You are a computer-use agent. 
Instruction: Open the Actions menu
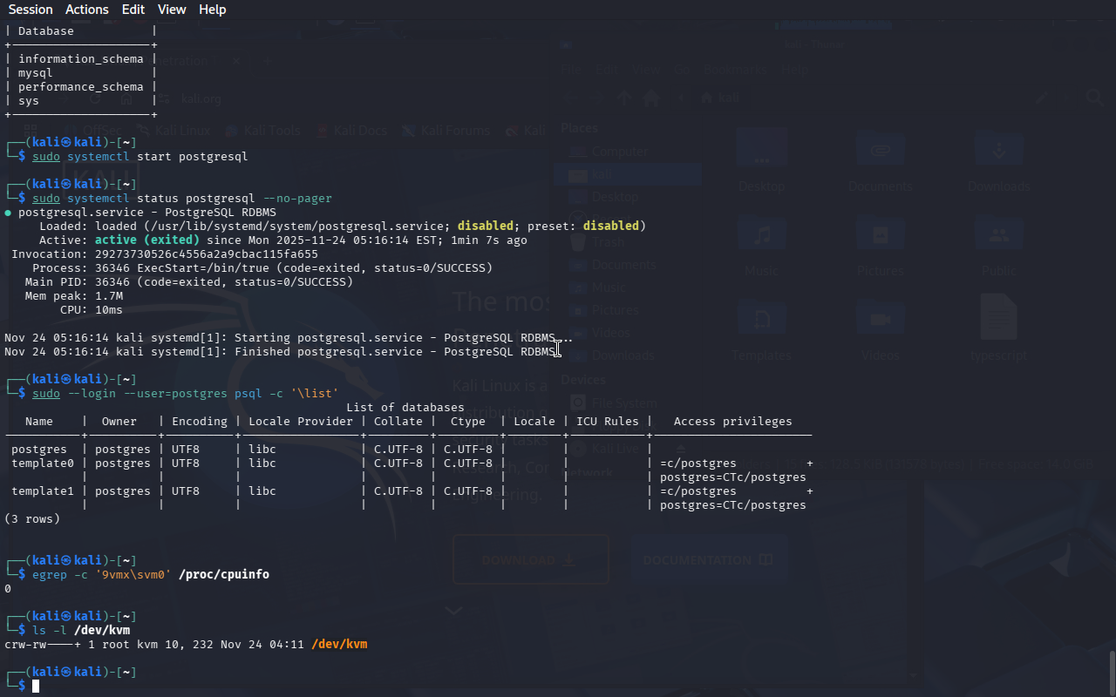pos(87,10)
